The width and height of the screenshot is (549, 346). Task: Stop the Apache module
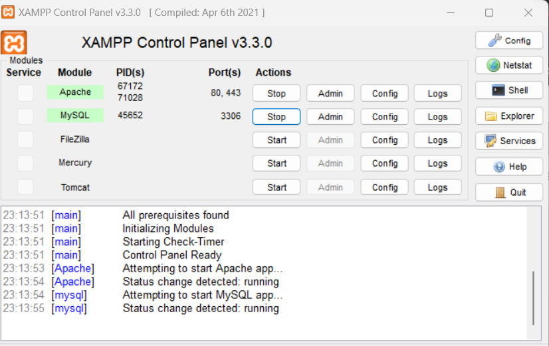(x=276, y=94)
